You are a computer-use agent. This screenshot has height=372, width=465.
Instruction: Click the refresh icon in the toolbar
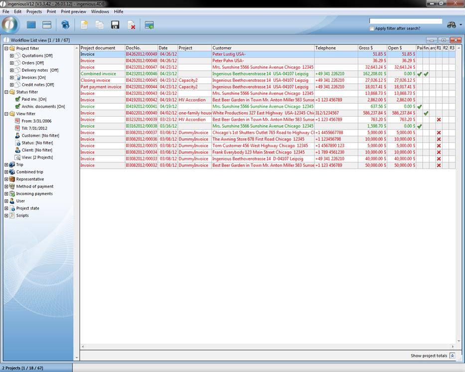tap(65, 25)
